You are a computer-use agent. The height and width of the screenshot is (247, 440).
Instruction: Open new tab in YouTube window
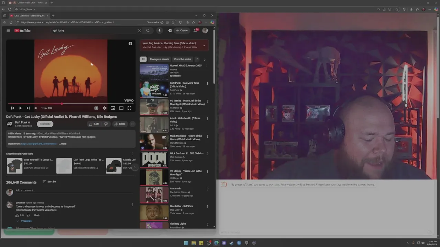coord(53,16)
